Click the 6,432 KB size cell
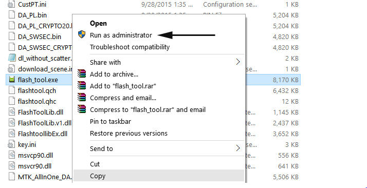This screenshot has height=188, width=367. coord(286,91)
